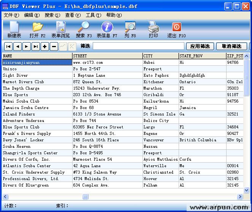Open 表单浏览 form view icon

61,29
